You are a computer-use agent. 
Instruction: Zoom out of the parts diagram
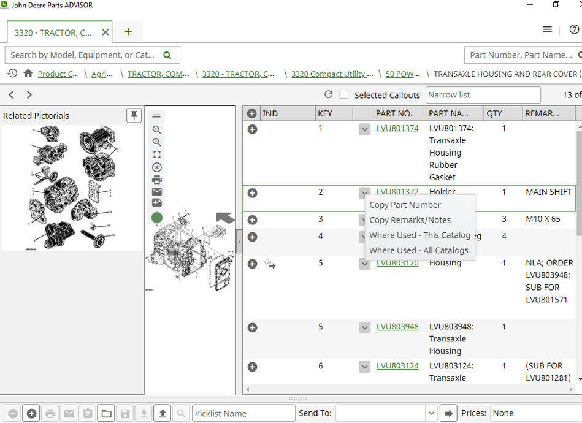click(157, 142)
